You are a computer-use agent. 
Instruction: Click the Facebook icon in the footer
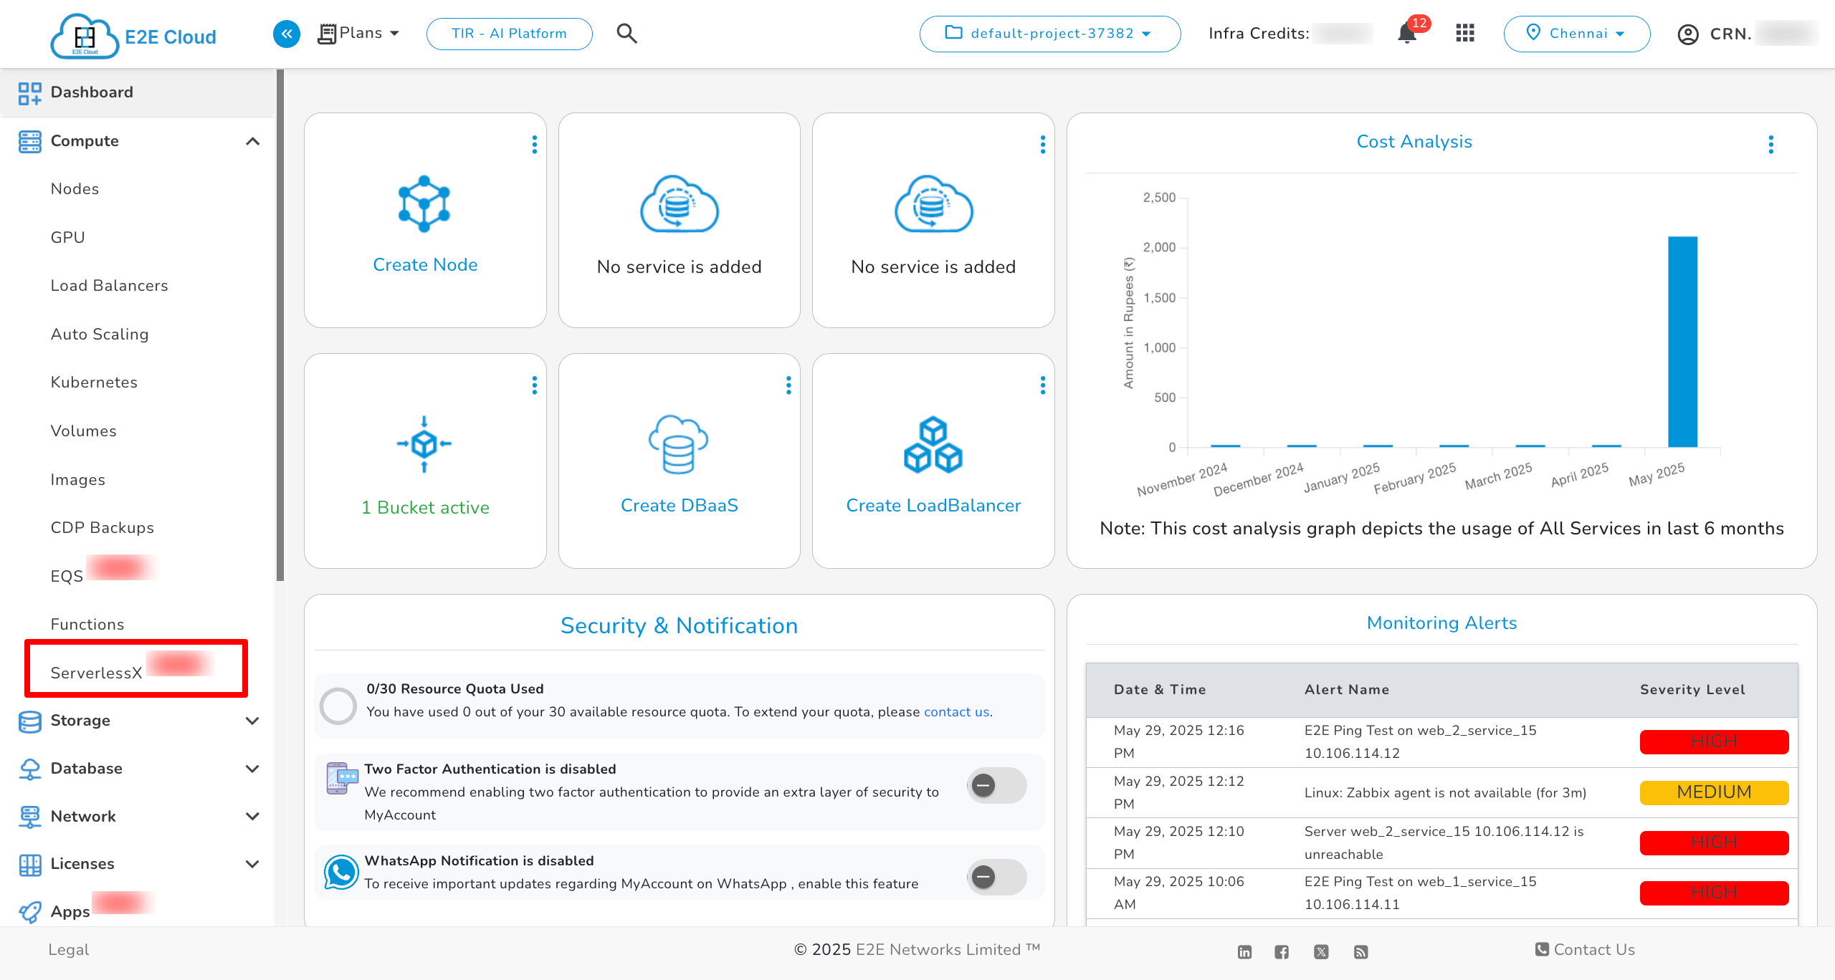pos(1282,951)
